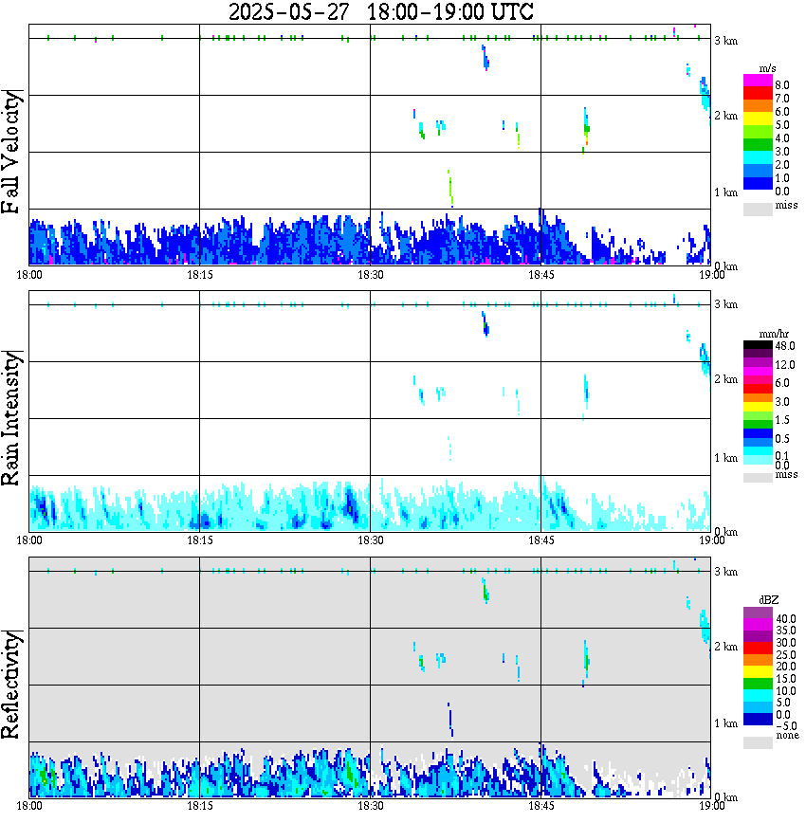This screenshot has height=823, width=806.
Task: Click the dark green swatch in the m/s legend
Action: (x=758, y=145)
